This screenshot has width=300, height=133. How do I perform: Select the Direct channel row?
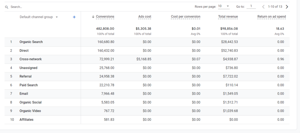click(x=147, y=50)
